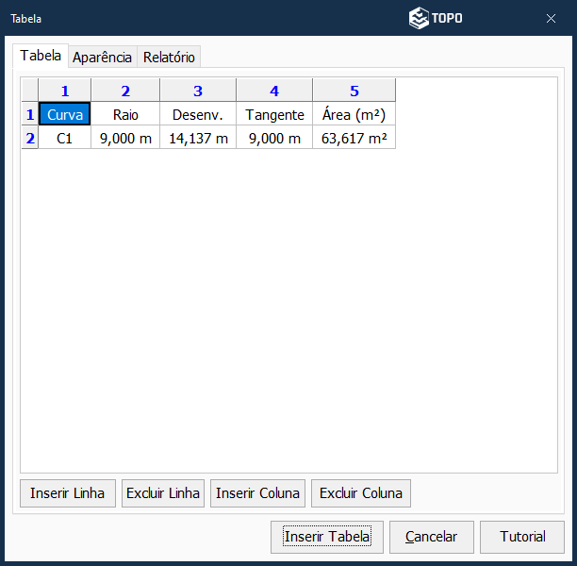Click the Cancelar button
The height and width of the screenshot is (566, 577).
pyautogui.click(x=432, y=537)
